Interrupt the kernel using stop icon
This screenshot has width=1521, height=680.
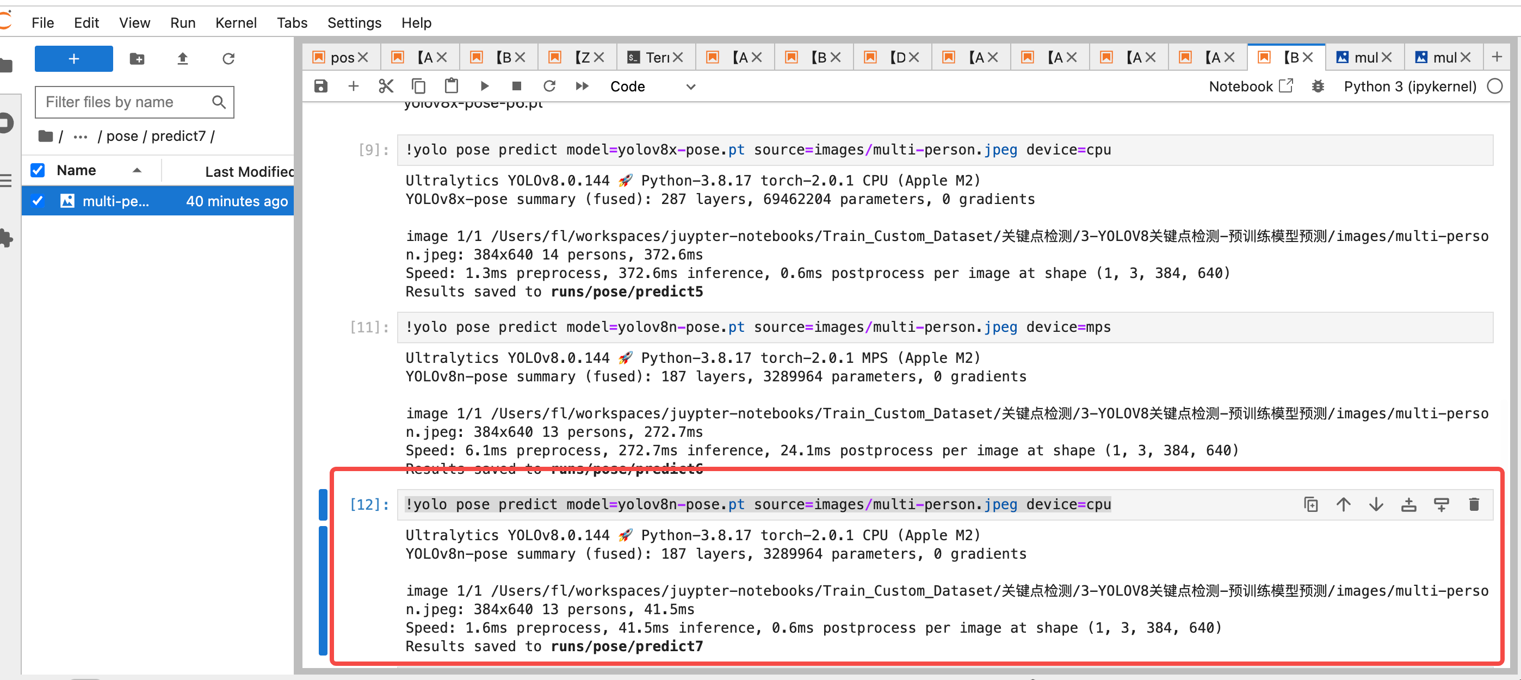pyautogui.click(x=517, y=85)
